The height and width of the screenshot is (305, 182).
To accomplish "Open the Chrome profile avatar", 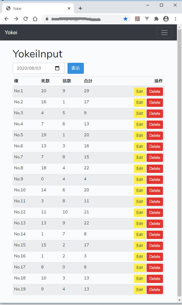I will [166, 19].
